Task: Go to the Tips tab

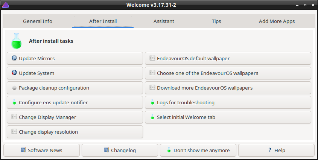Action: 216,21
